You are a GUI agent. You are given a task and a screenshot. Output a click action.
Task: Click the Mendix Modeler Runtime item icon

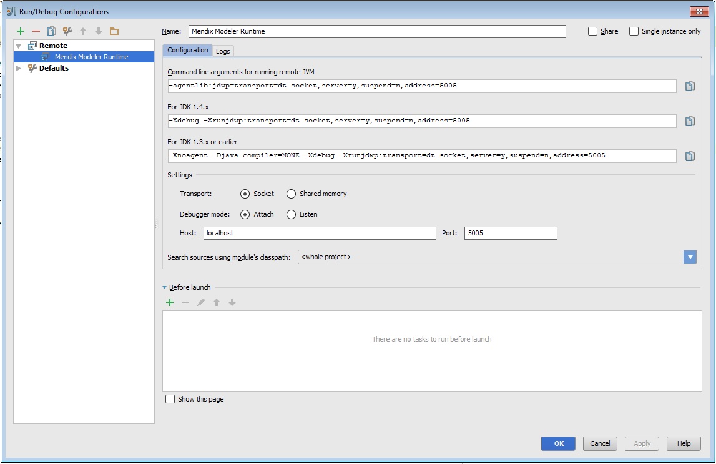[x=45, y=57]
